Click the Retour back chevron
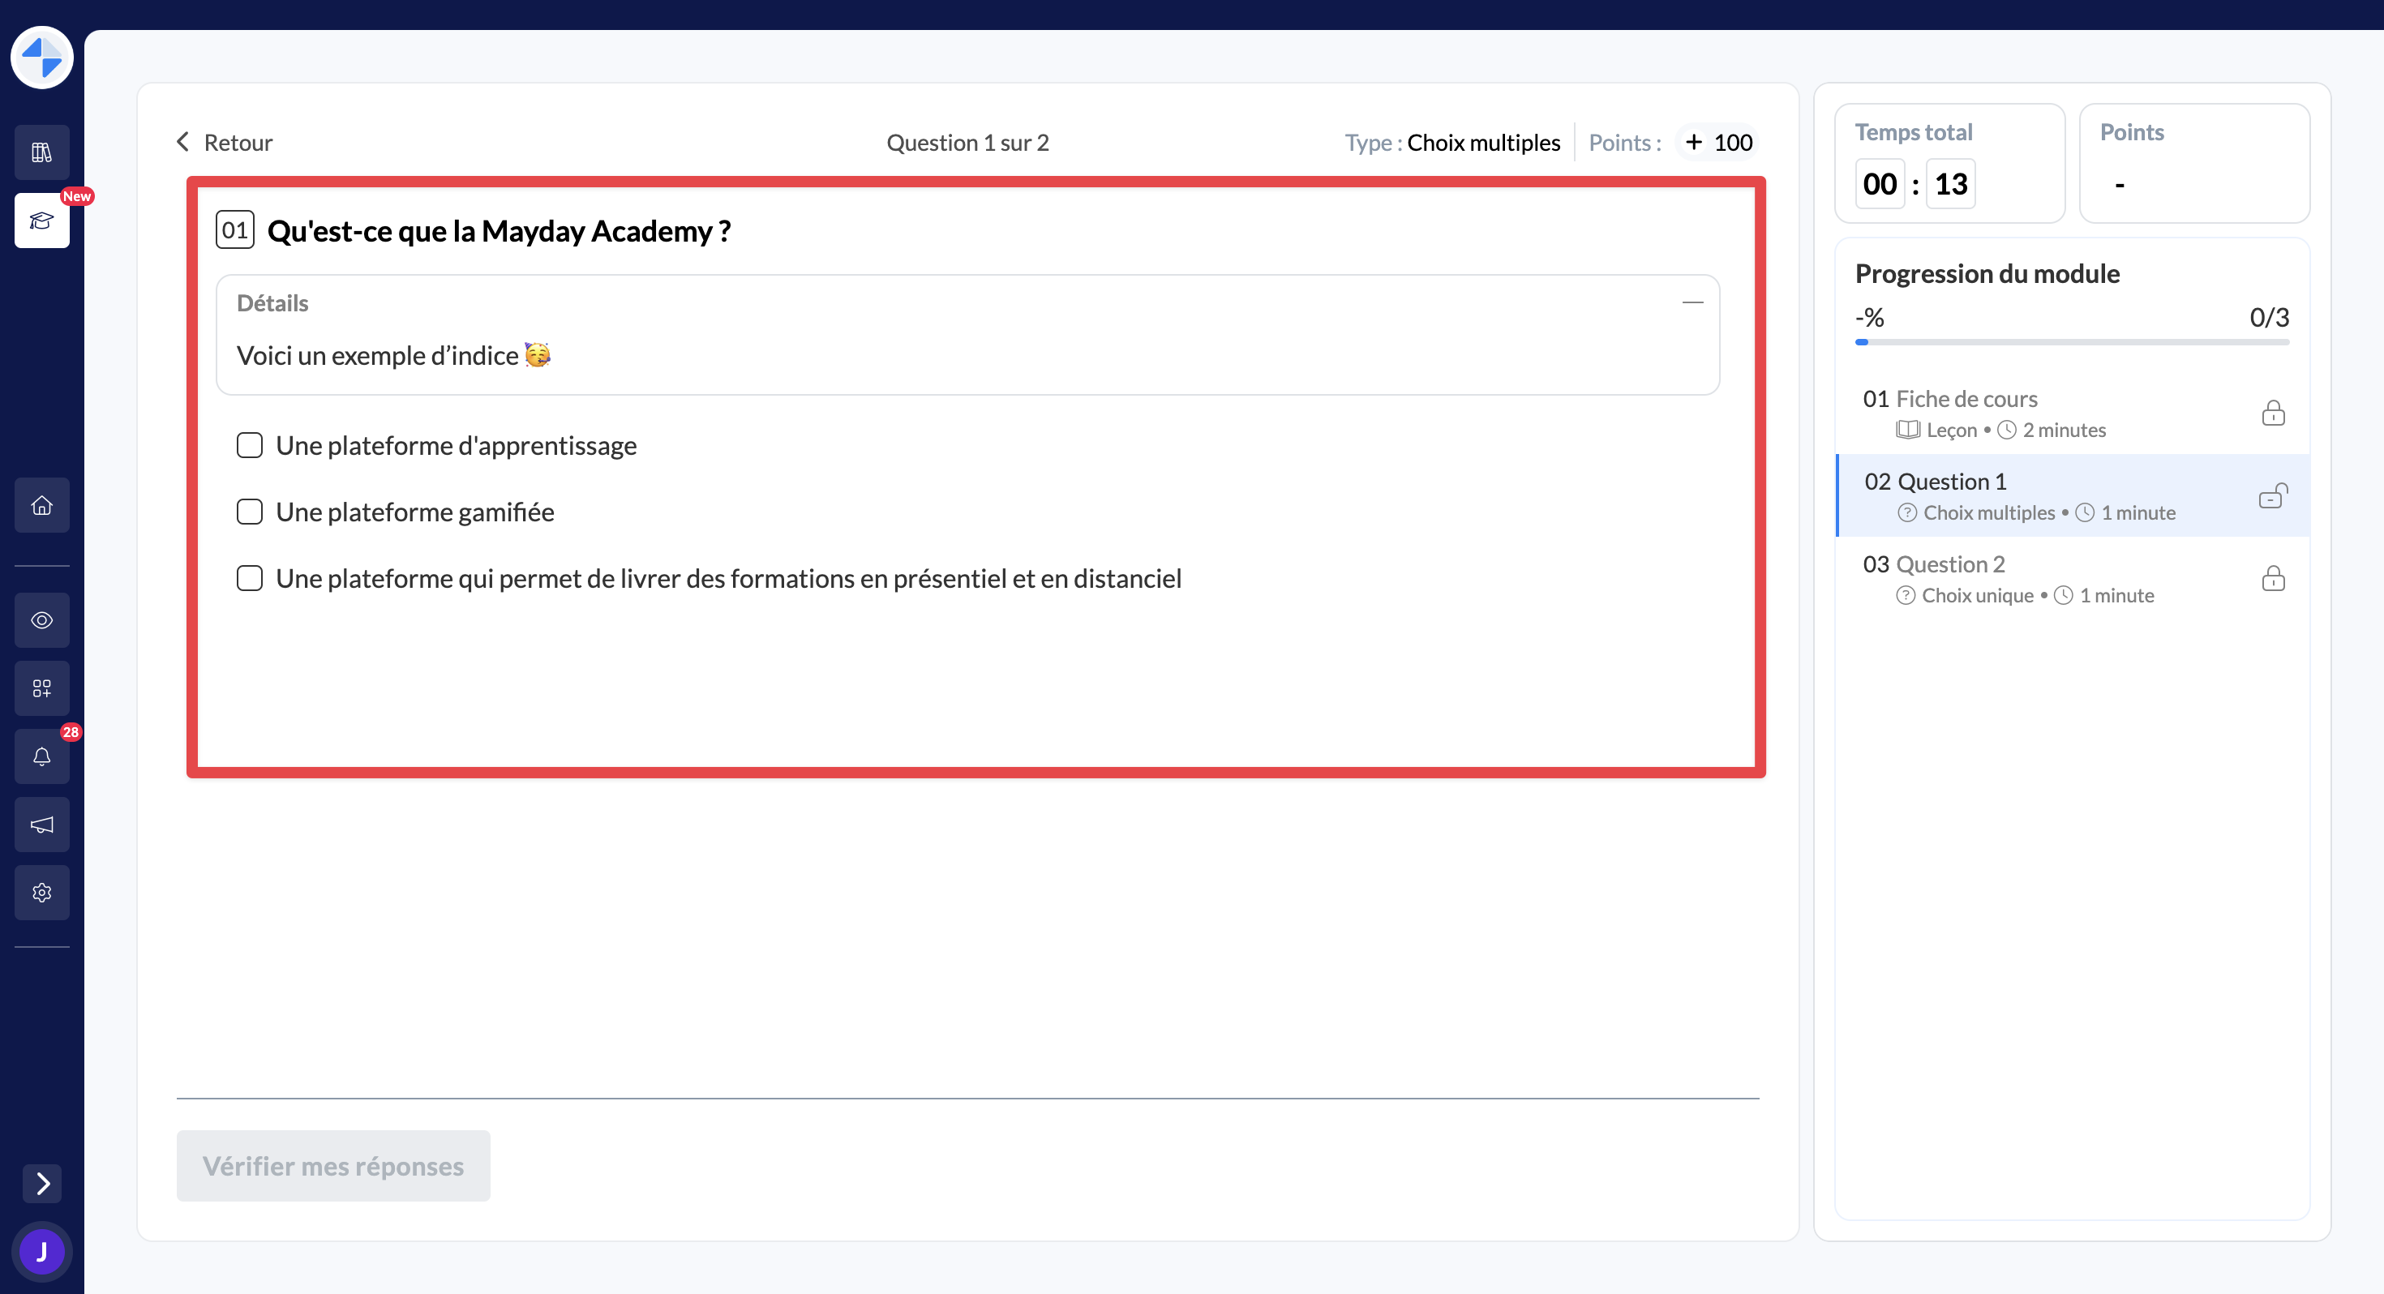 (x=183, y=142)
